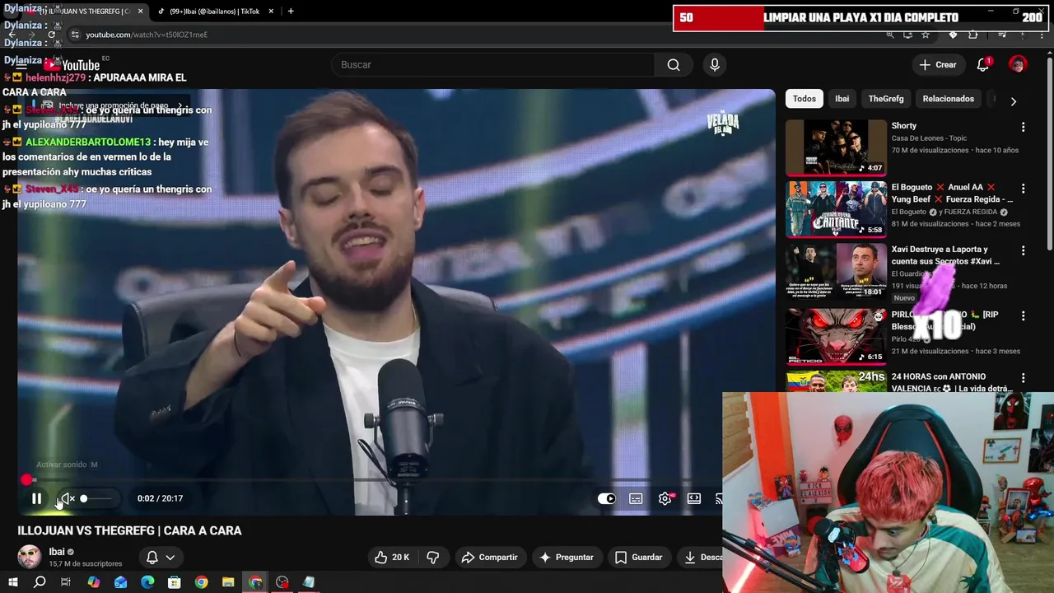Image resolution: width=1054 pixels, height=593 pixels.
Task: Open the Crear upload button
Action: [x=938, y=65]
